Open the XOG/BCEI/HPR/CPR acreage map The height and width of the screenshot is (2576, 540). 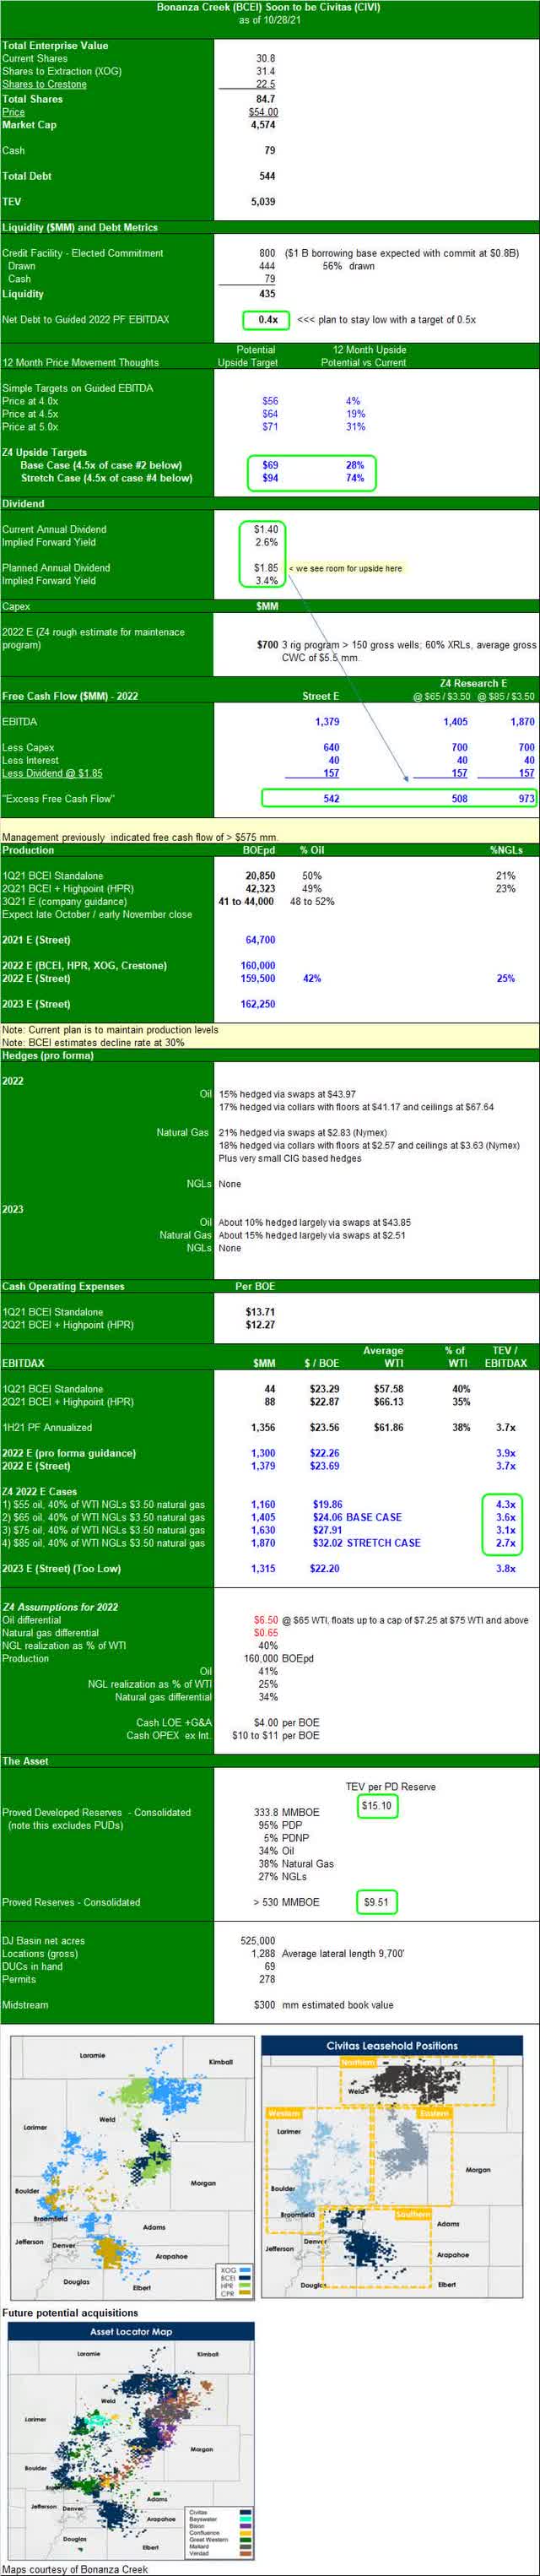(x=132, y=2169)
